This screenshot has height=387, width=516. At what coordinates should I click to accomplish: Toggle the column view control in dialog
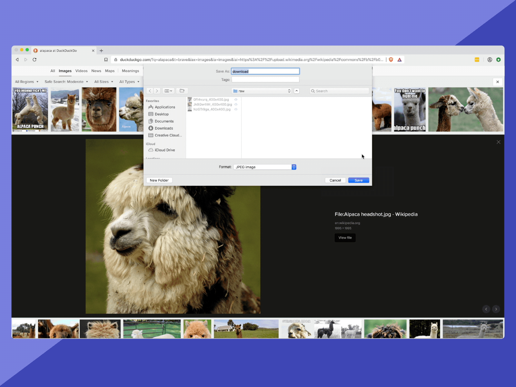click(168, 91)
